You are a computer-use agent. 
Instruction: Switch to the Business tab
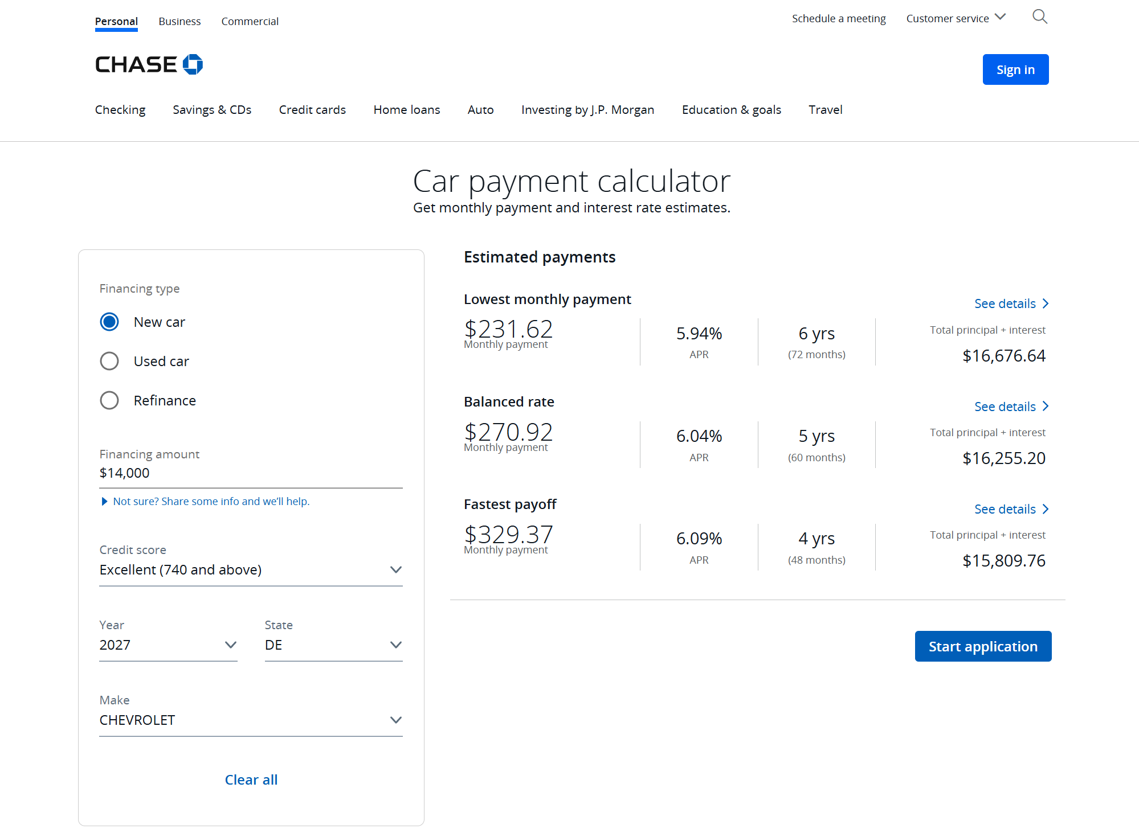click(179, 22)
